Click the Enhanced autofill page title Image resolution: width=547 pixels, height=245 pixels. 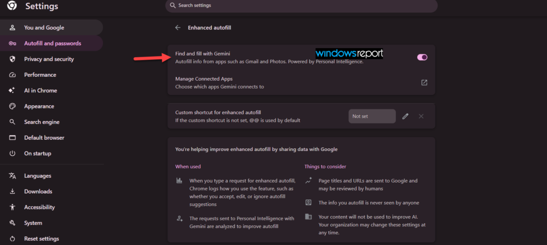point(209,28)
